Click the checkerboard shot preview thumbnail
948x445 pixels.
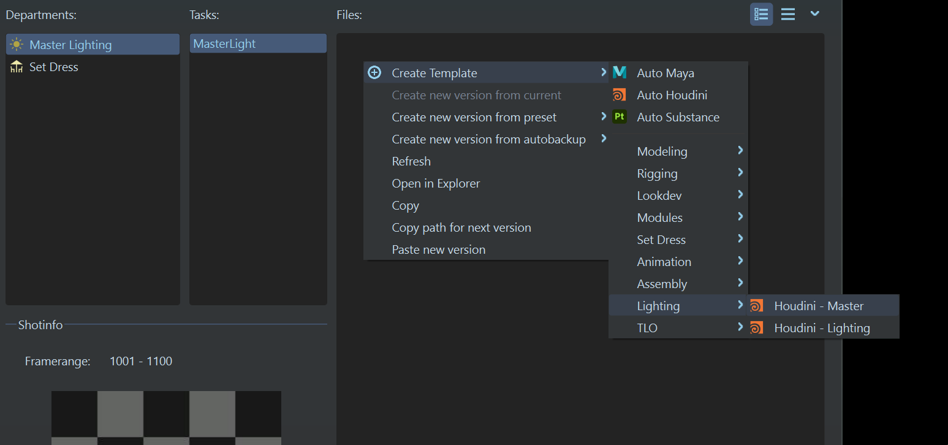(x=166, y=417)
